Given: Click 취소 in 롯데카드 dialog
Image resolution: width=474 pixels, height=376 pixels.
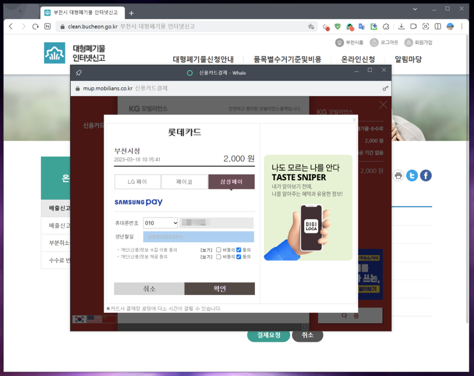Looking at the screenshot, I should pos(149,289).
